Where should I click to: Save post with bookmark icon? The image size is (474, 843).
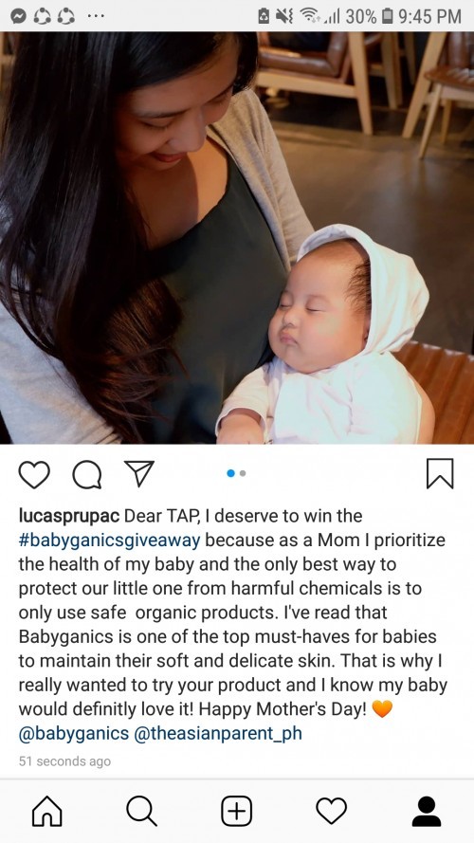pyautogui.click(x=440, y=473)
